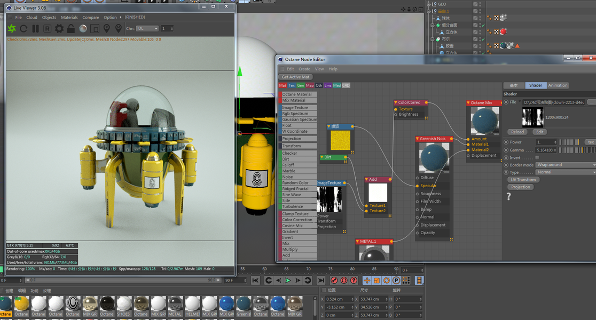Toggle the green checkmark on 细分曲面 row
Screen dimensions: 596x320
pyautogui.click(x=483, y=25)
